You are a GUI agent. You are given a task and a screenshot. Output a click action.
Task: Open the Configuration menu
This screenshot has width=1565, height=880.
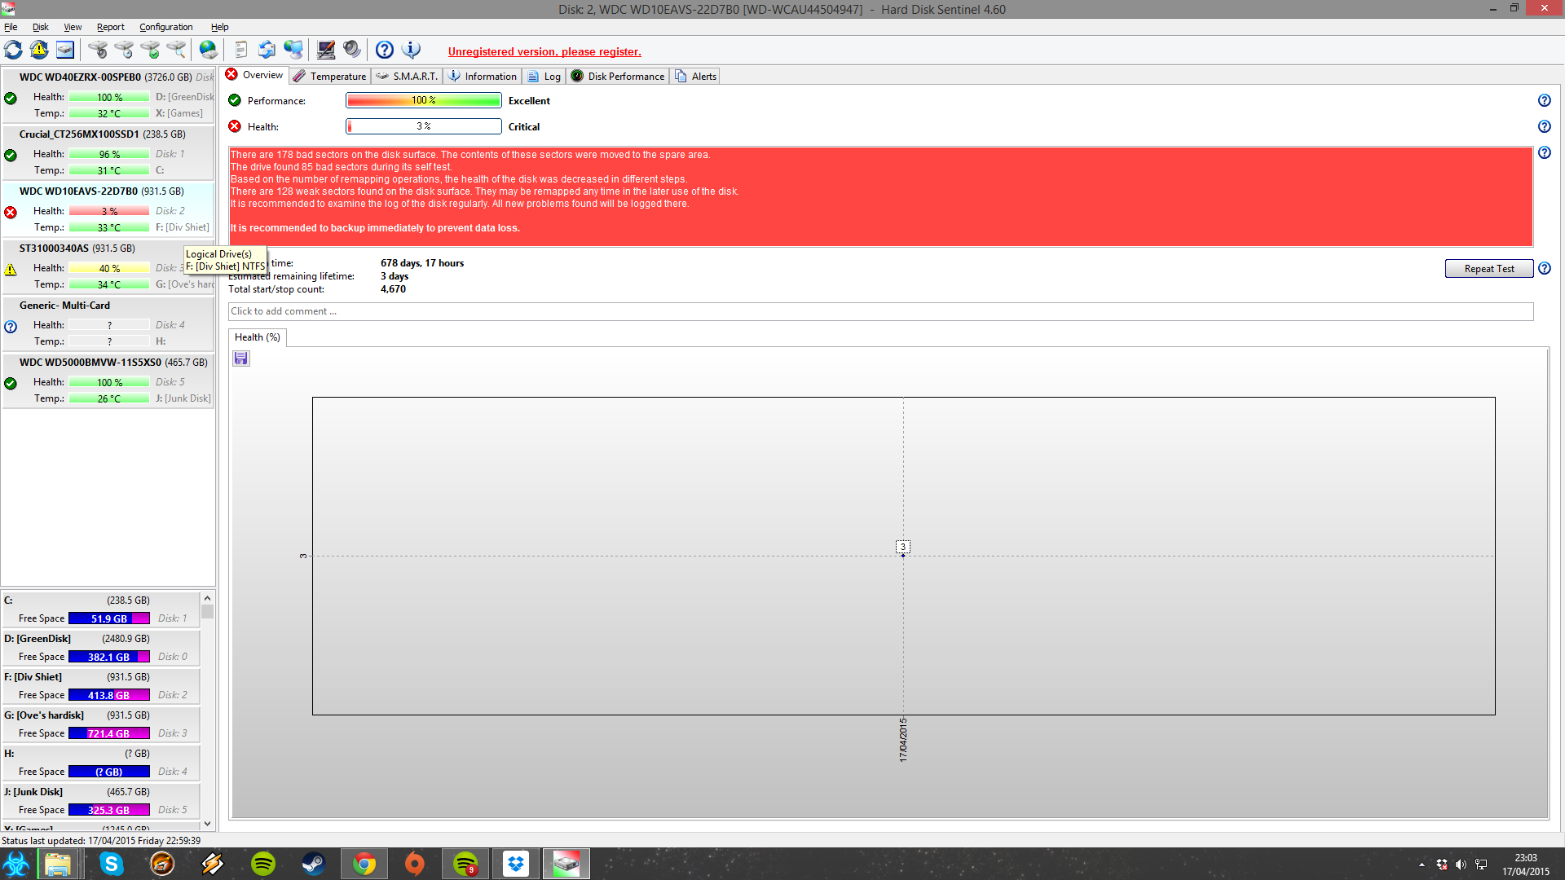click(165, 27)
